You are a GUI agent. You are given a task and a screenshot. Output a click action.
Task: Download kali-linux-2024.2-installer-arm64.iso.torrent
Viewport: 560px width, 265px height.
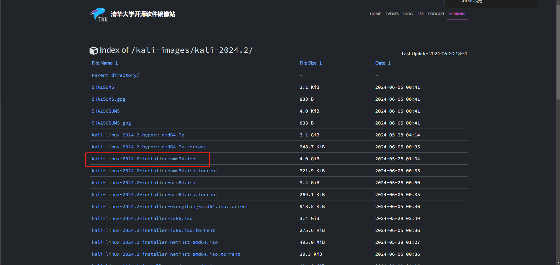coord(155,195)
